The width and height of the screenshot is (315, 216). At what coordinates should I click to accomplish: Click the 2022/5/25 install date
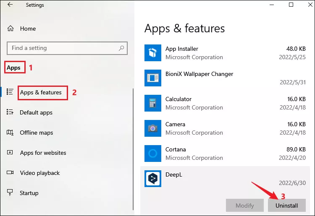click(x=292, y=57)
